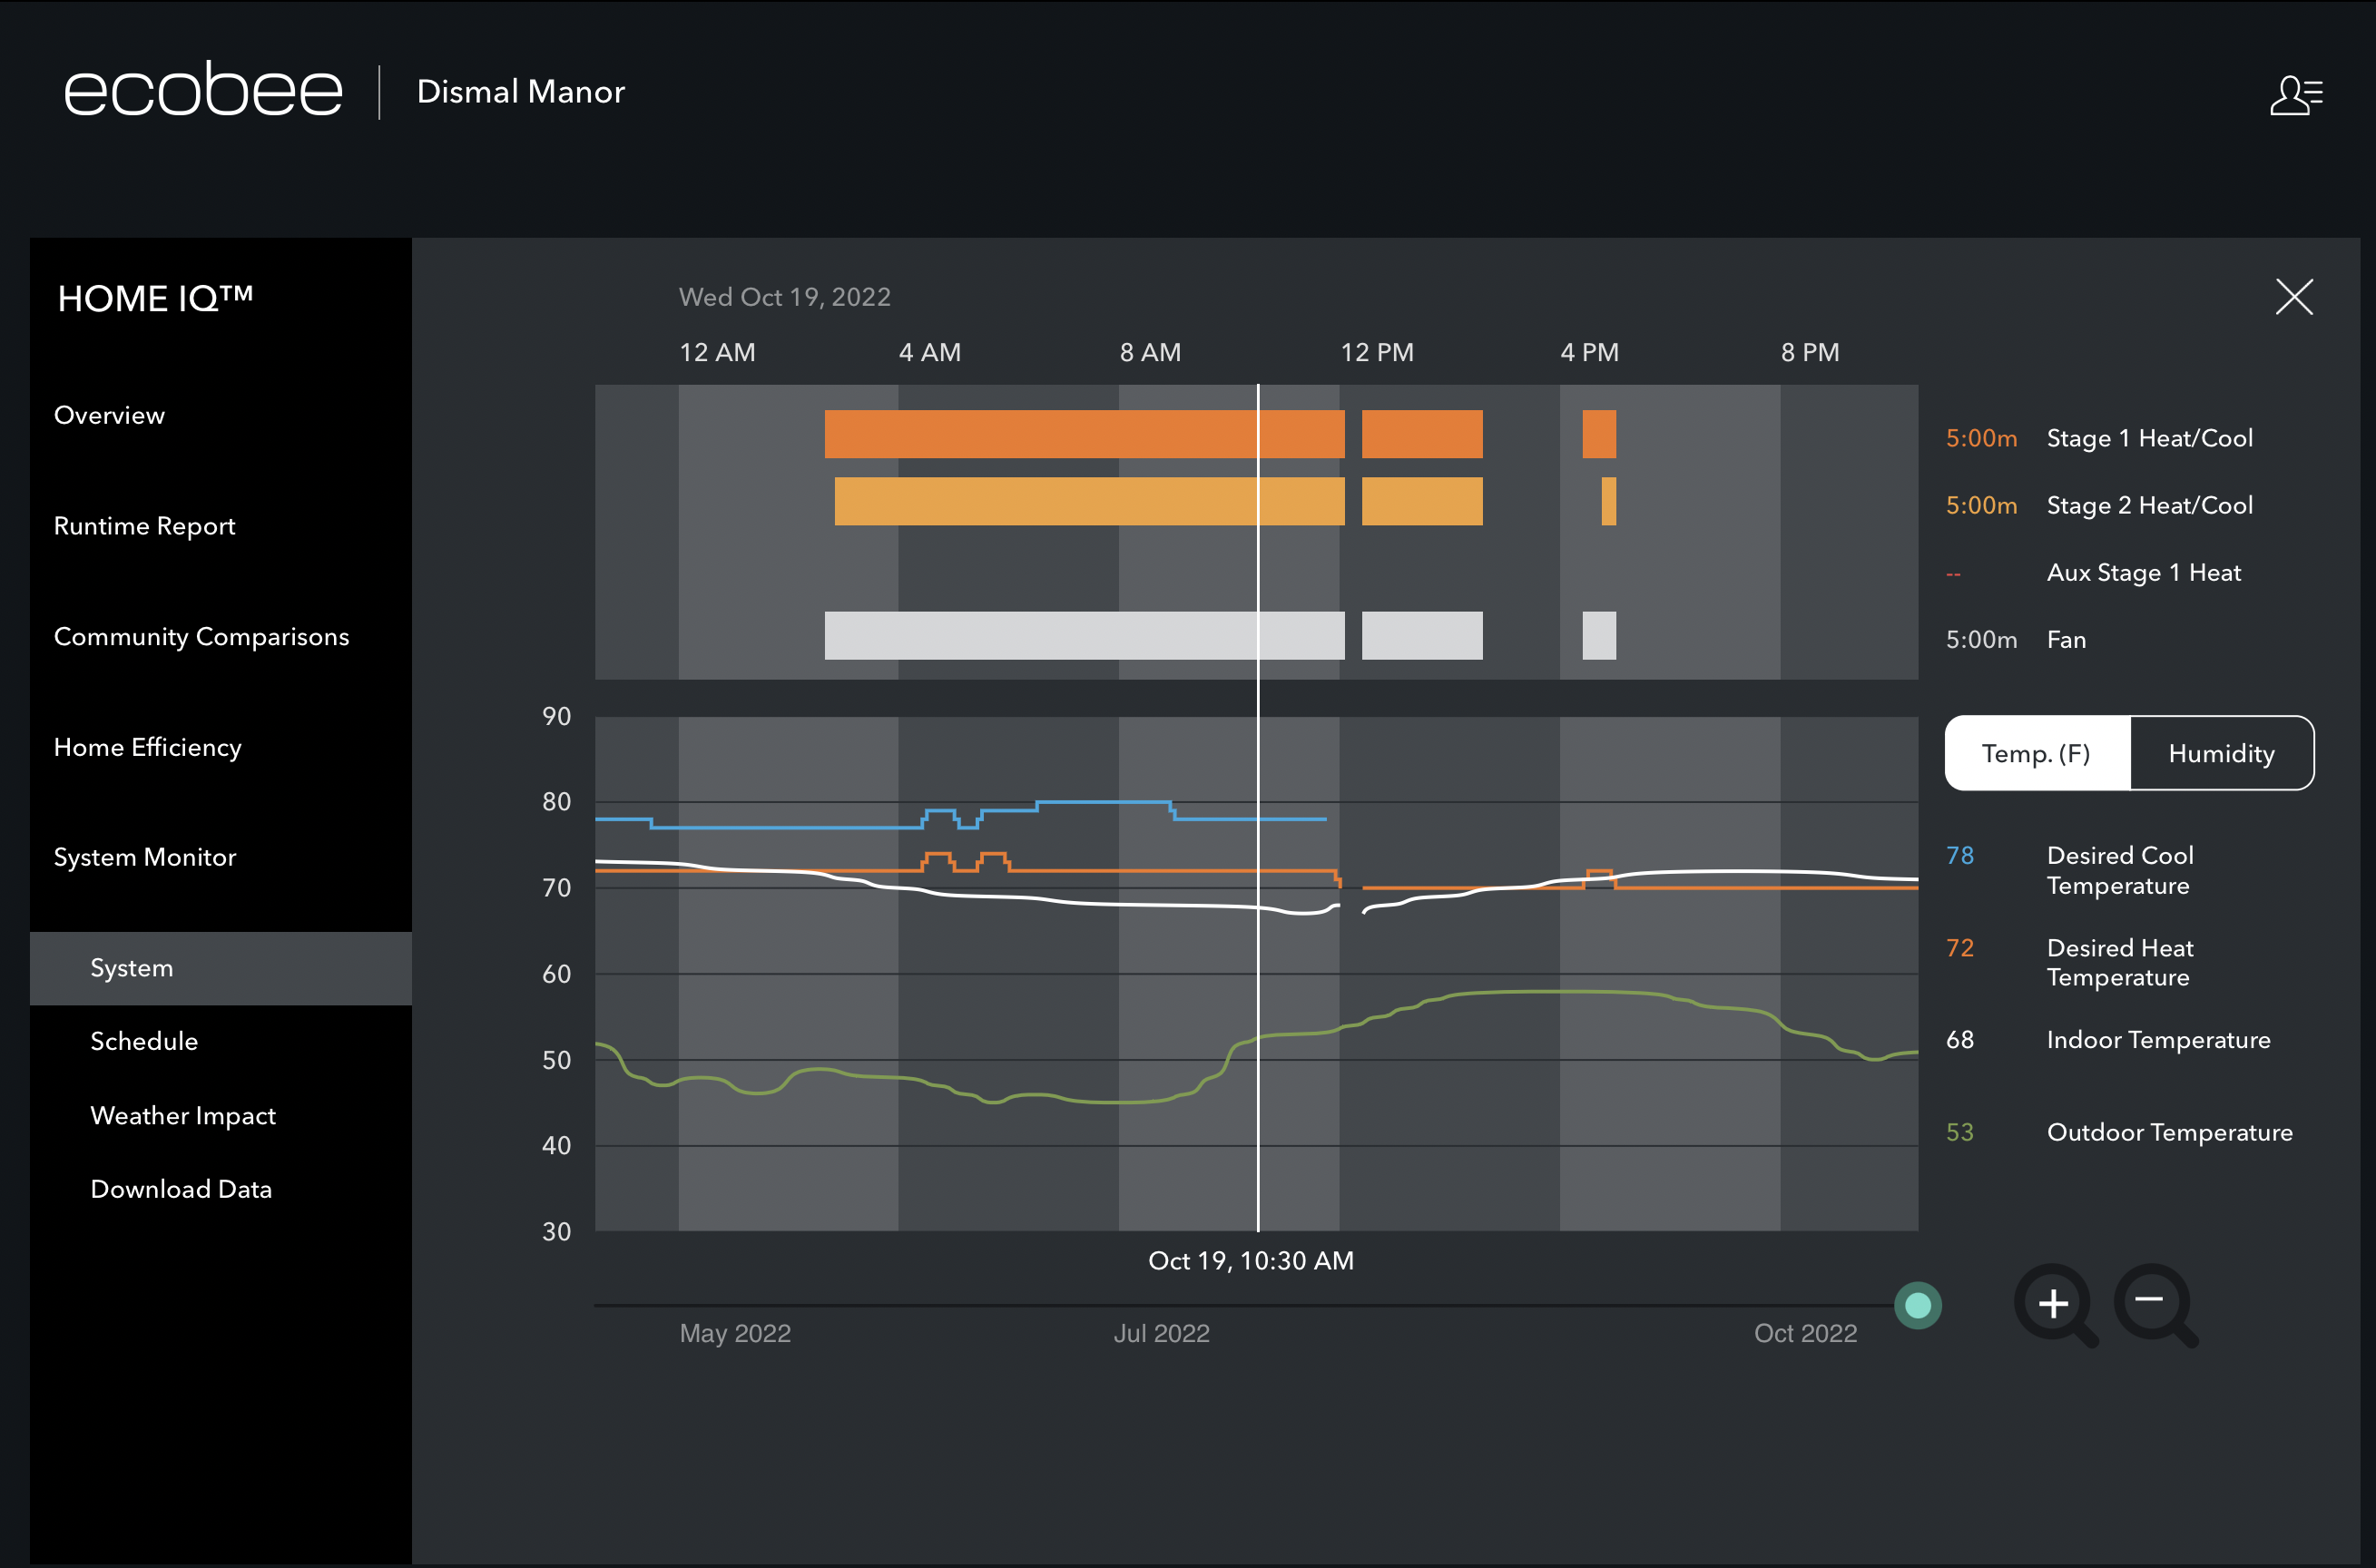Screen dimensions: 2376x1568
Task: Click Jul 2022 on the timeline
Action: click(1161, 1333)
